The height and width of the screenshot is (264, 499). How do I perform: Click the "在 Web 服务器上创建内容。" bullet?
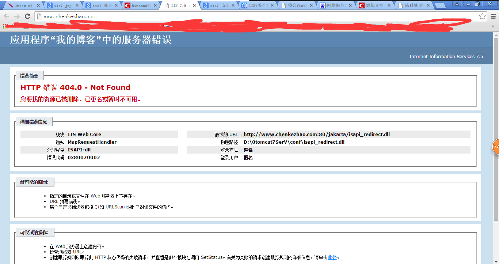[77, 246]
